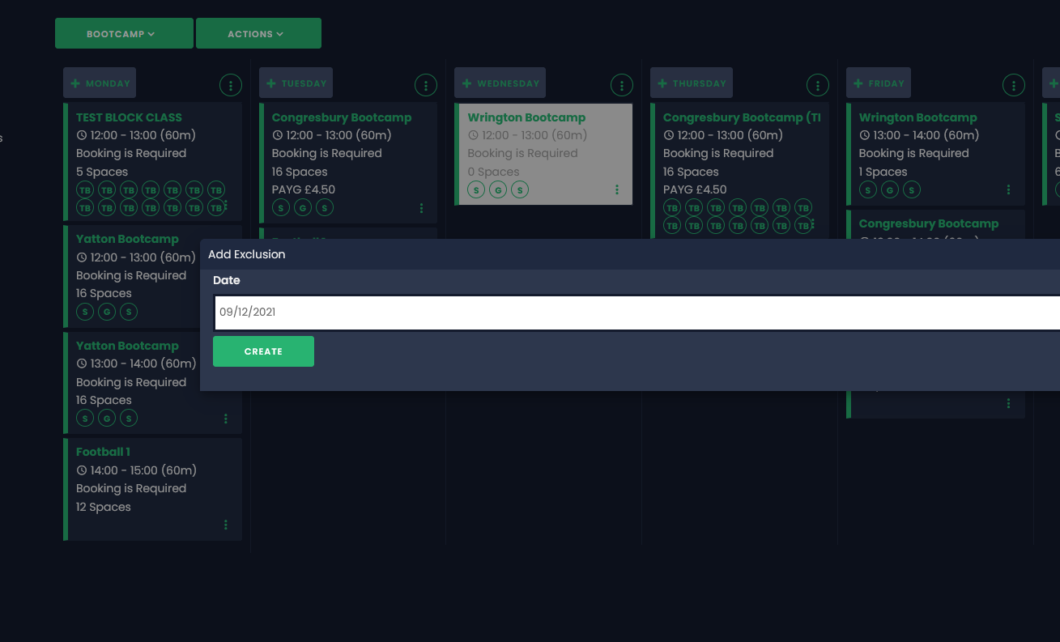Open Friday 13:00 Wrington Bootcamp kebab menu
This screenshot has width=1060, height=642.
1008,189
